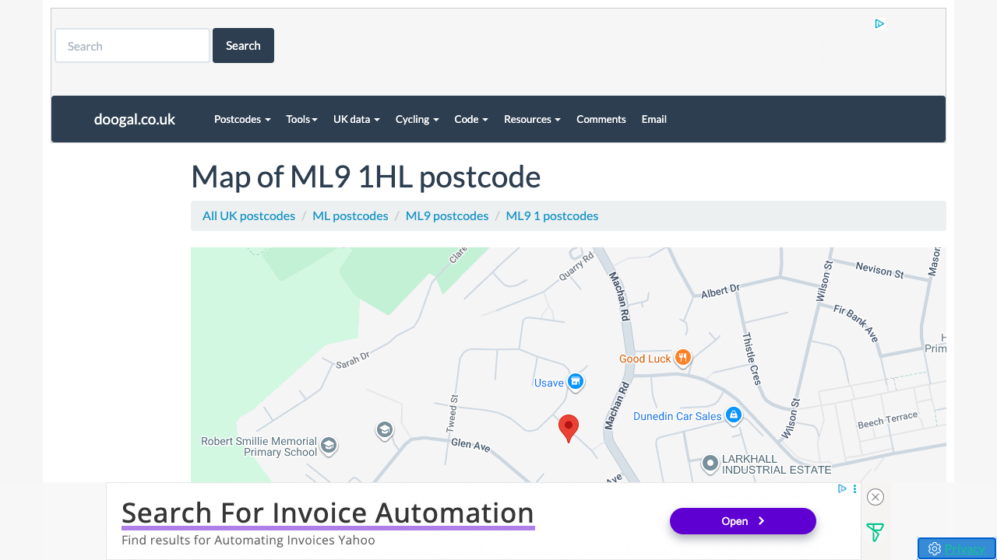Click the Usave shop marker icon
997x560 pixels.
point(576,381)
